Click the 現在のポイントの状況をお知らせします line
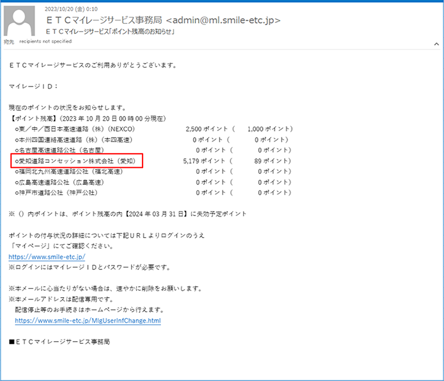 pos(68,108)
